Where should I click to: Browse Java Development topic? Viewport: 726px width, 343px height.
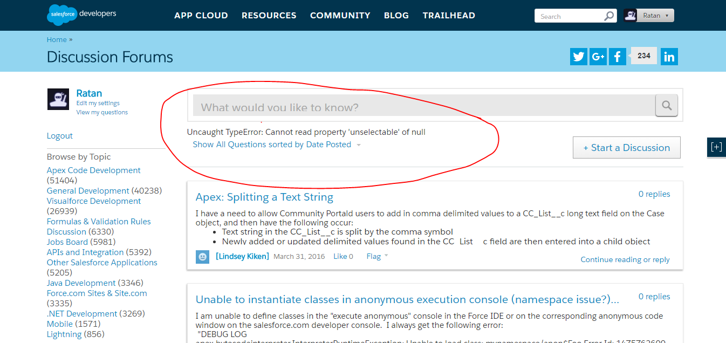tap(81, 283)
